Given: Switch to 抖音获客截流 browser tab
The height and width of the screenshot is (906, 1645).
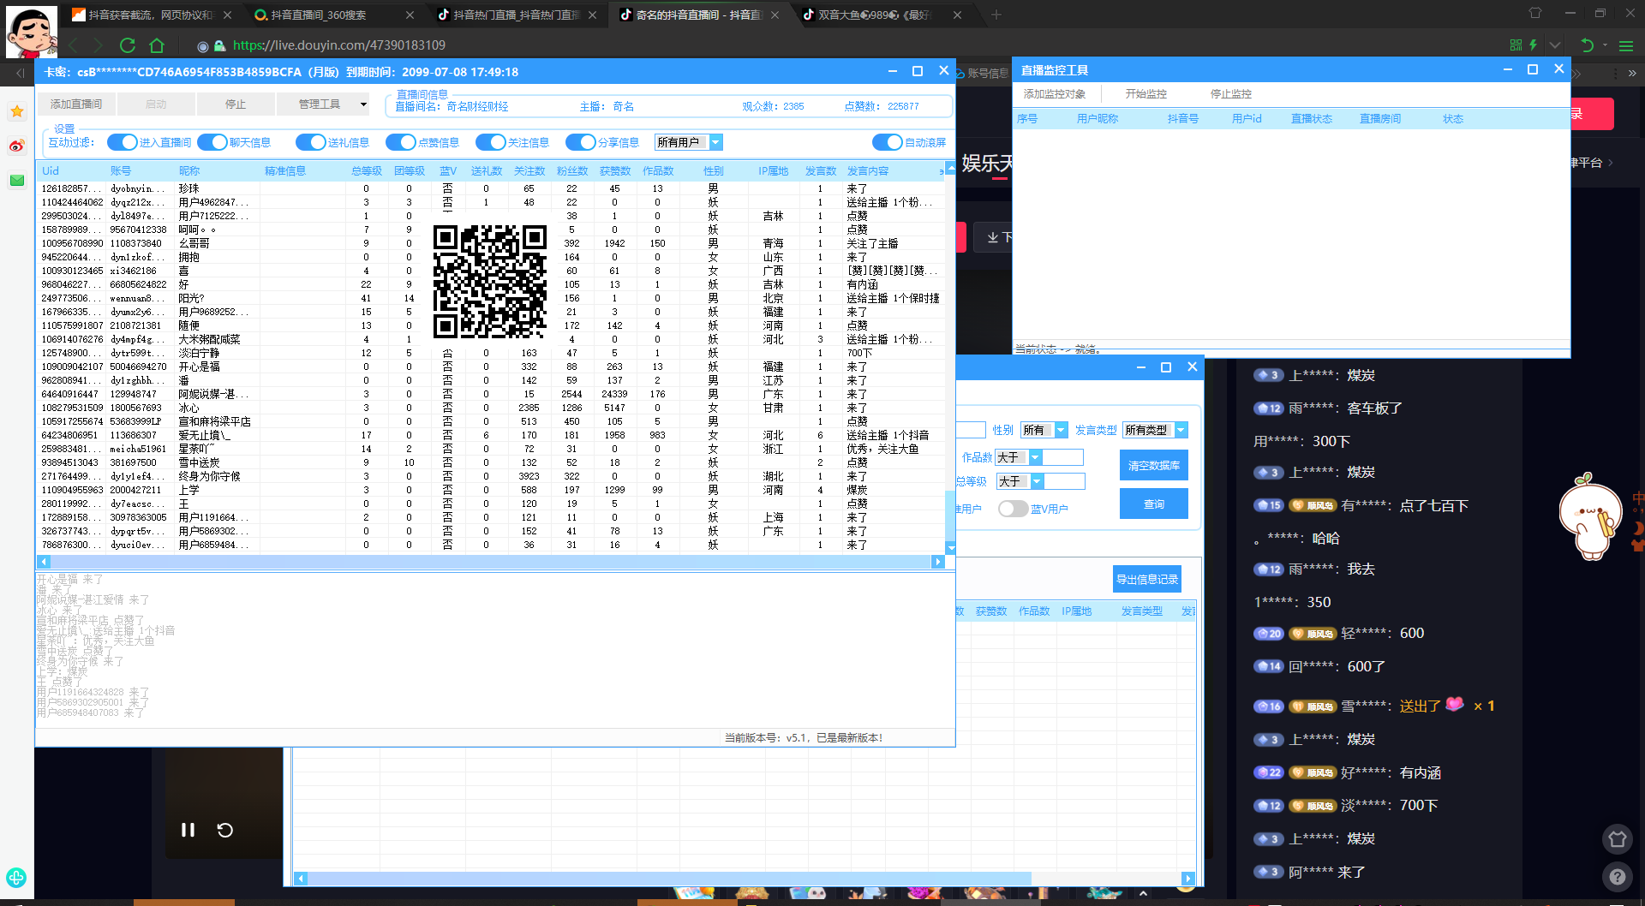Looking at the screenshot, I should (150, 15).
